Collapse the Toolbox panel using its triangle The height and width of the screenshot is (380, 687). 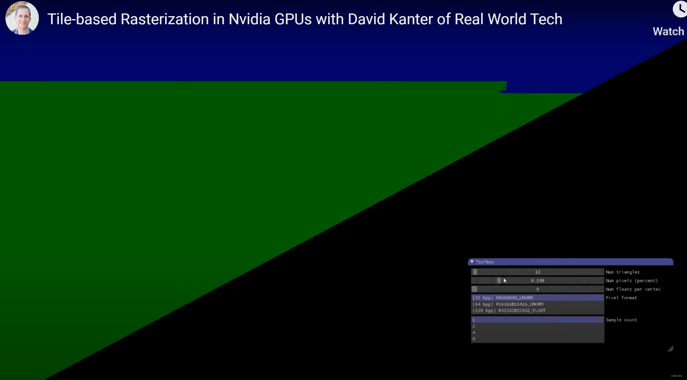point(472,262)
